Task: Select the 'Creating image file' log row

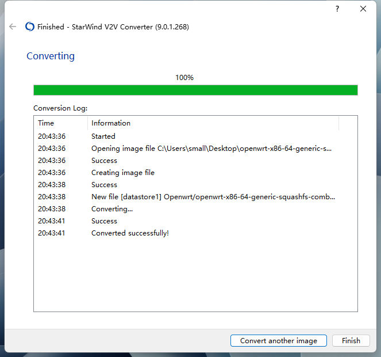Action: click(122, 173)
